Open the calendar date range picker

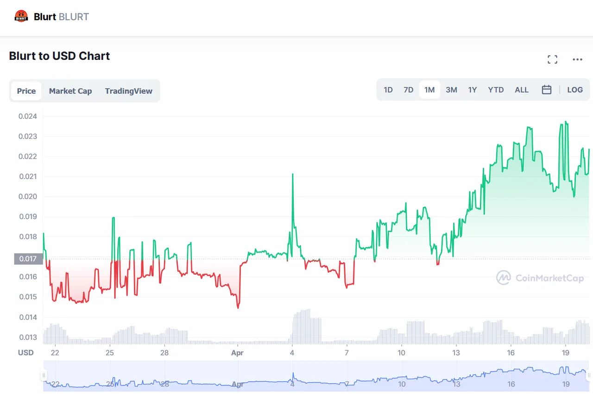point(547,90)
